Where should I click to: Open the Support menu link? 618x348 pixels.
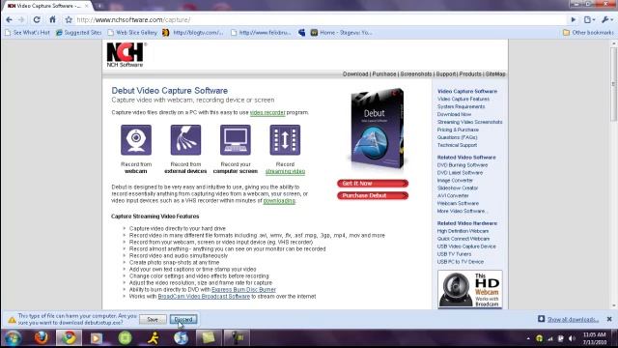tap(446, 74)
